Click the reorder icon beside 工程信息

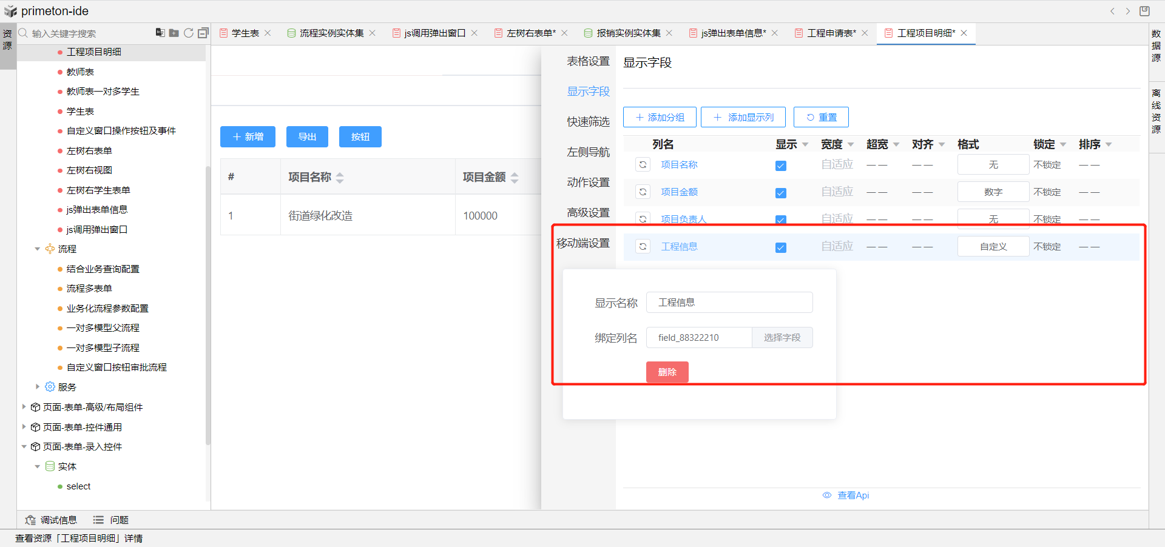(643, 247)
